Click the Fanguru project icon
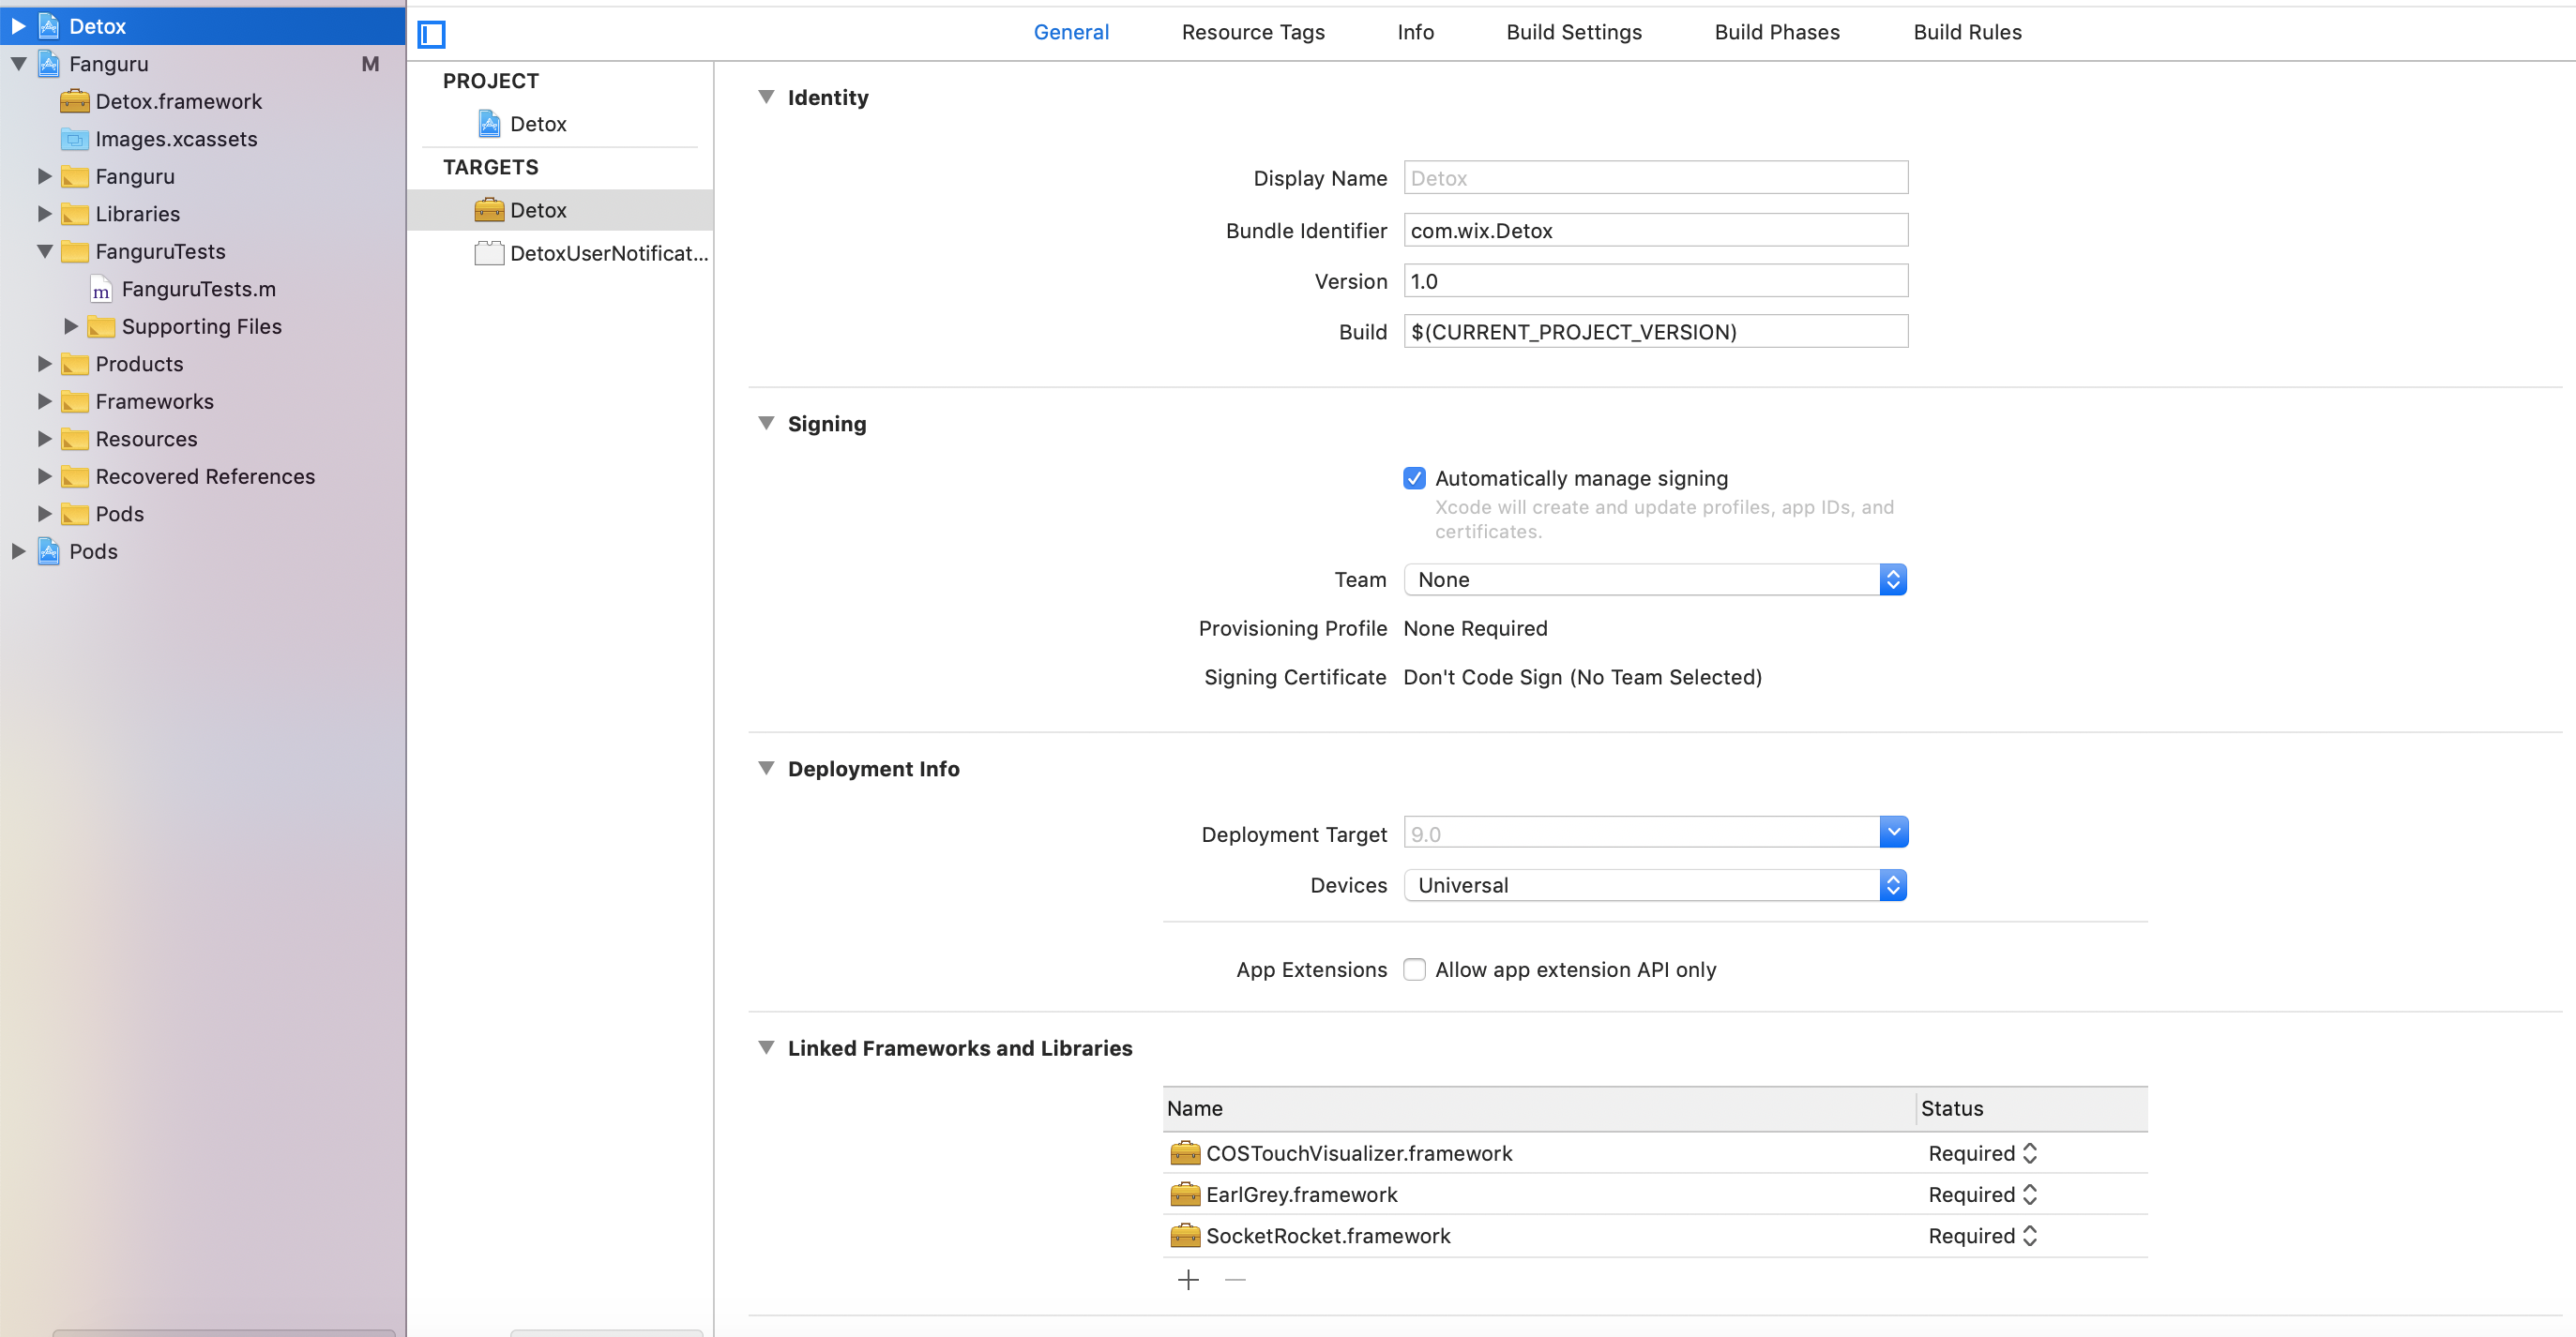Viewport: 2576px width, 1337px height. (x=49, y=64)
